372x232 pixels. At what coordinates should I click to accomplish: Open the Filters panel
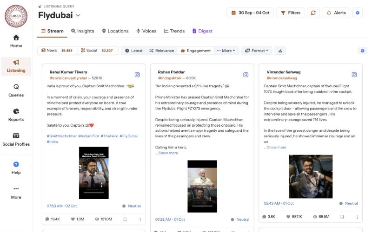pos(291,13)
